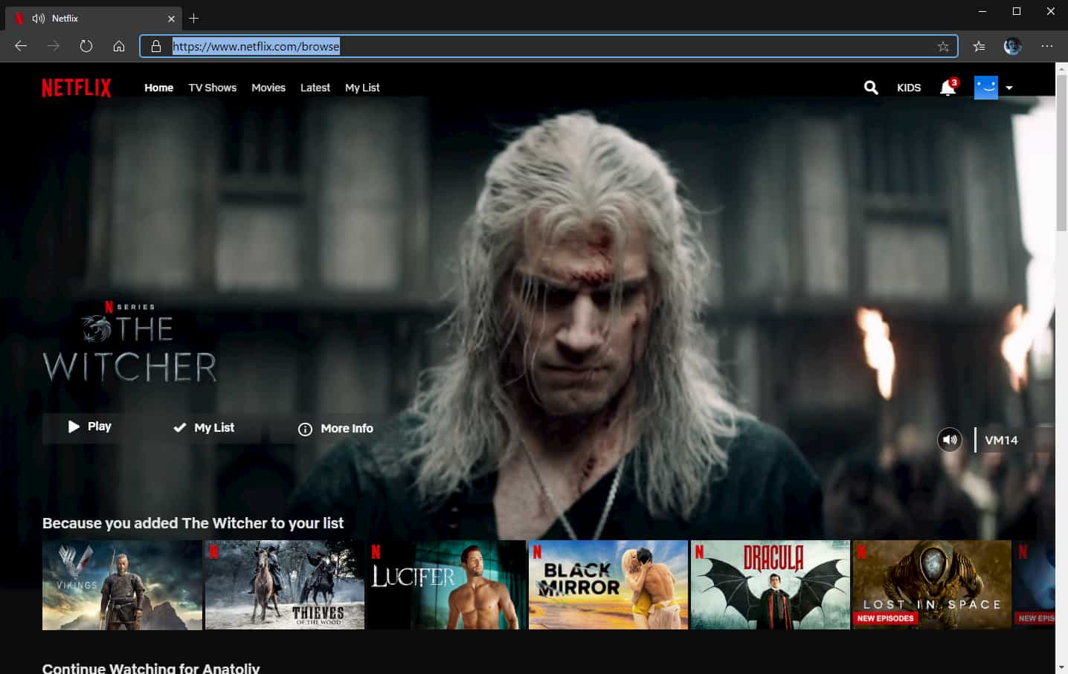Open the browser home page icon
This screenshot has width=1068, height=674.
click(119, 45)
